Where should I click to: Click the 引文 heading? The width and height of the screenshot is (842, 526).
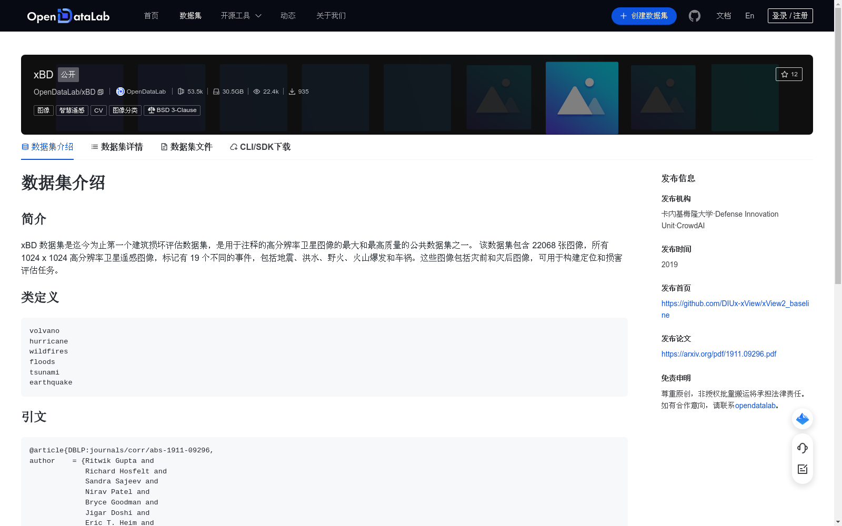click(34, 417)
